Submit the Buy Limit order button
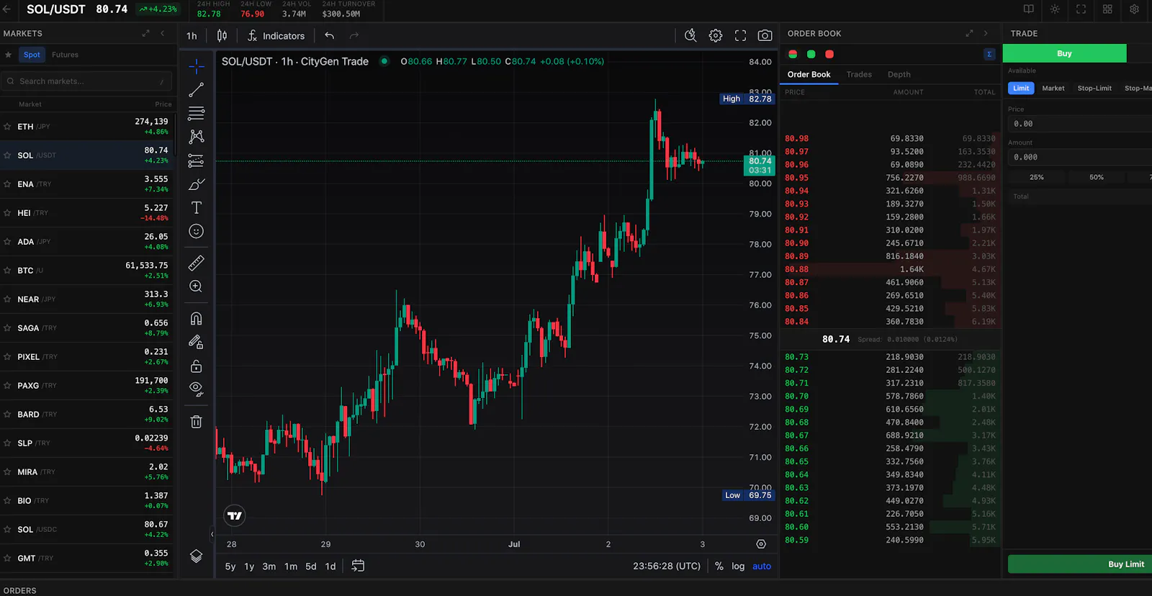This screenshot has width=1152, height=596. [x=1080, y=564]
